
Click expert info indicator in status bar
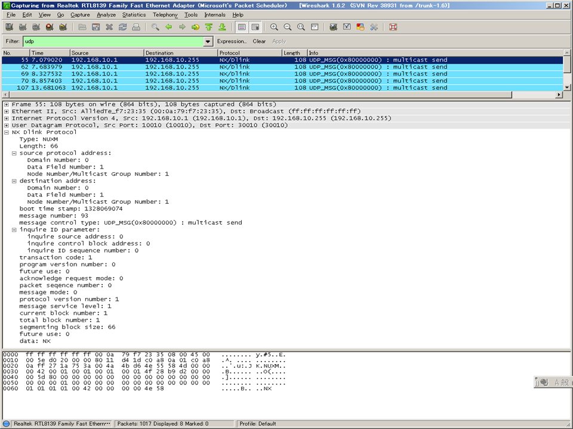pos(7,424)
